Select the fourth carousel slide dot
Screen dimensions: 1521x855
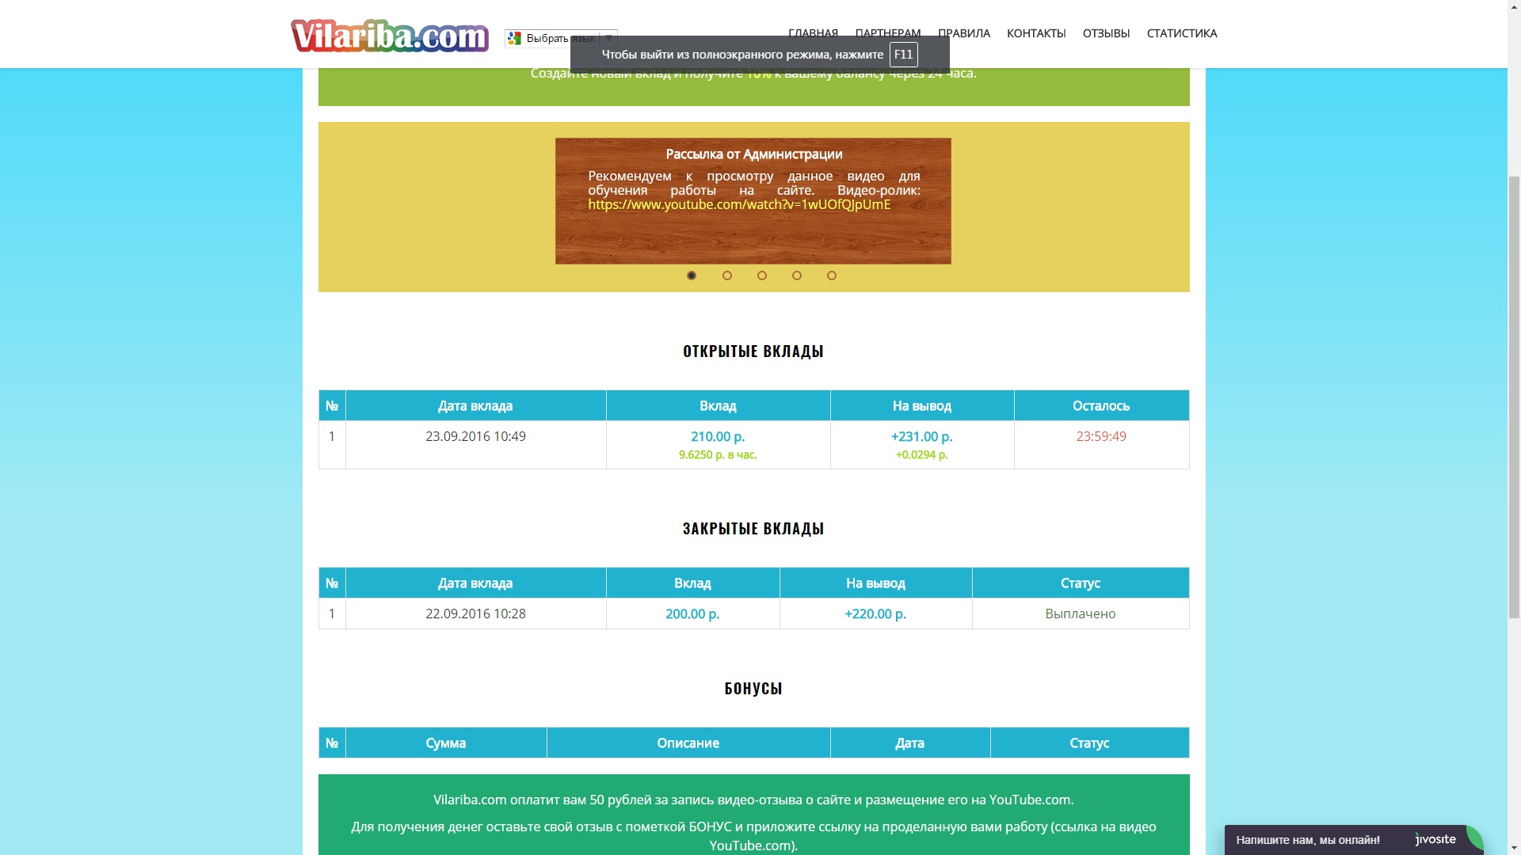pos(797,275)
